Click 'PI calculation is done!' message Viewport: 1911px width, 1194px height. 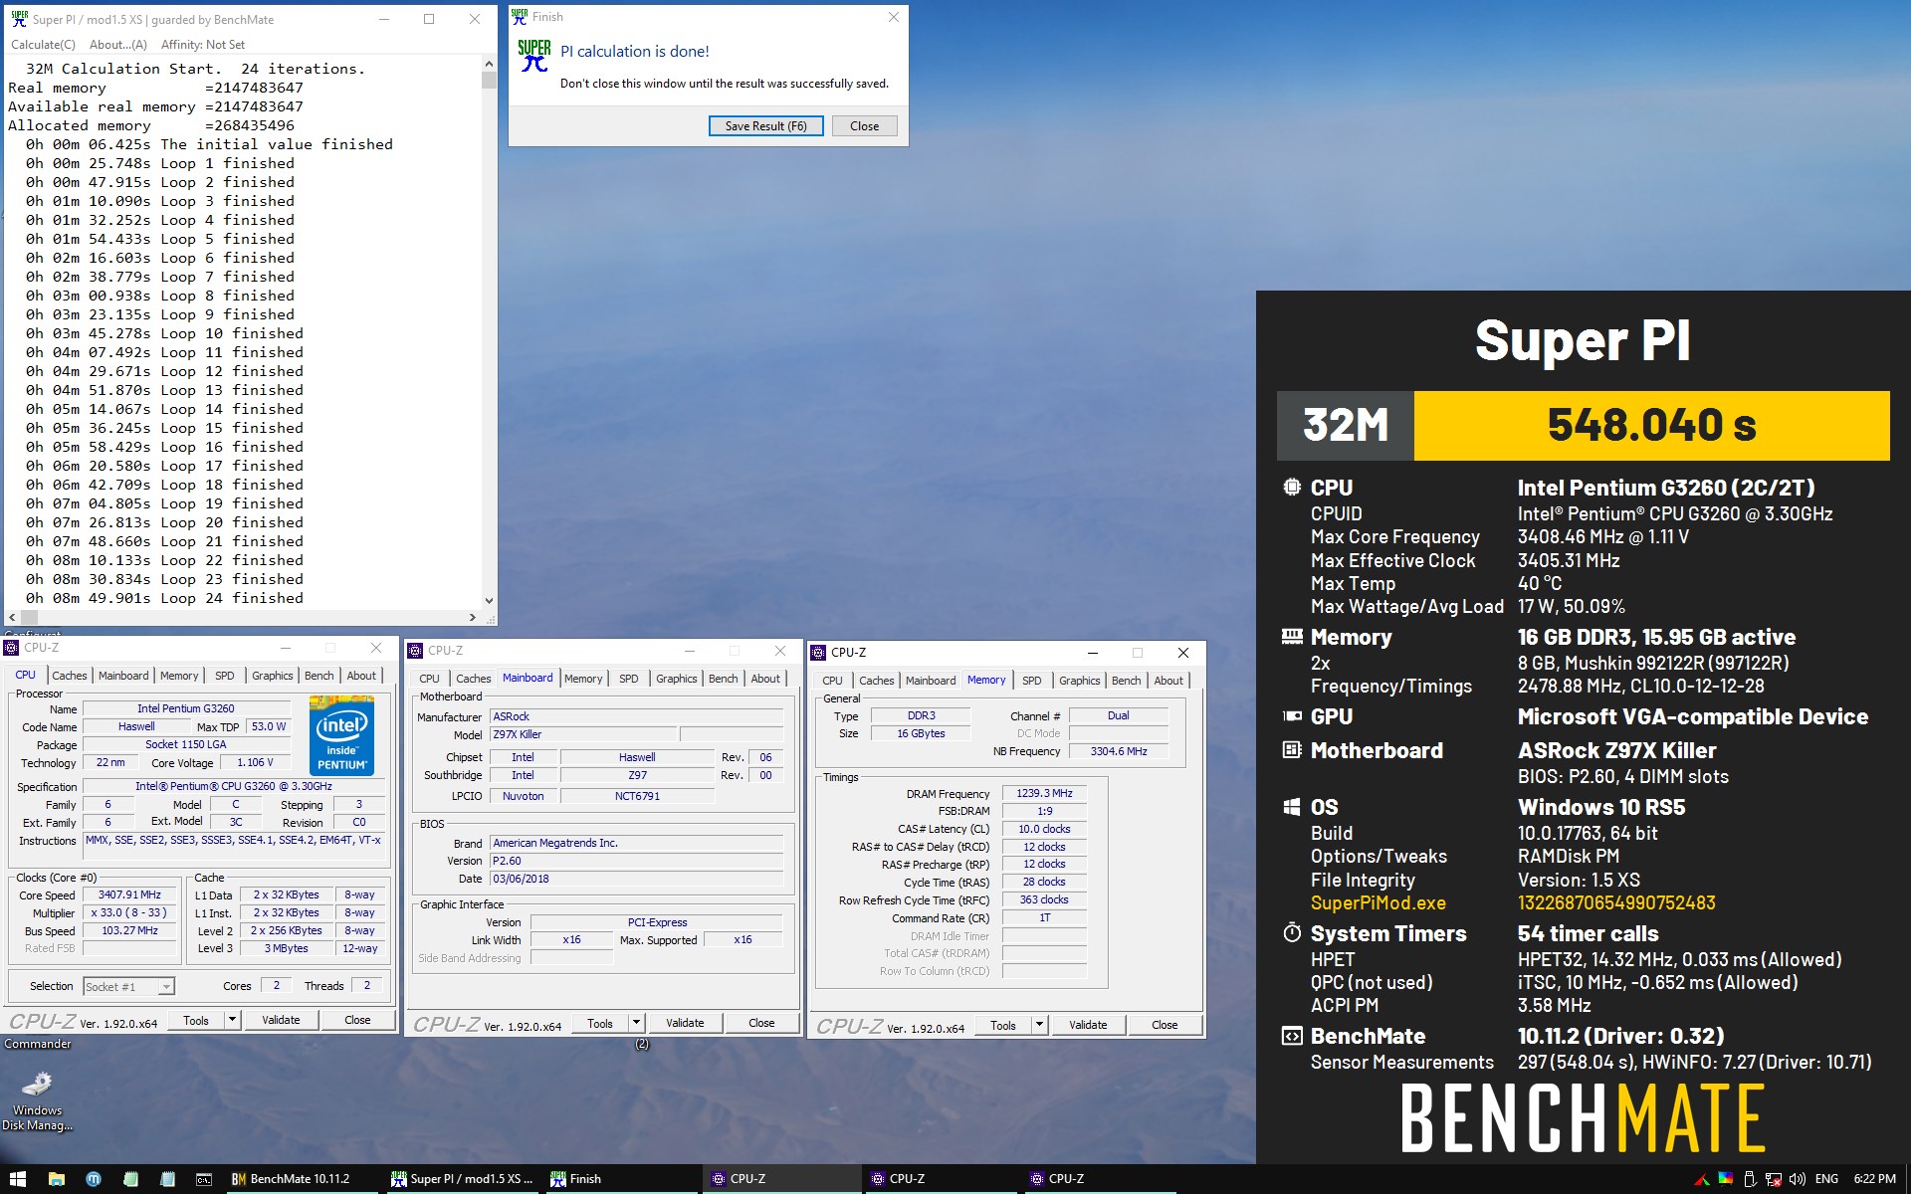pyautogui.click(x=635, y=52)
